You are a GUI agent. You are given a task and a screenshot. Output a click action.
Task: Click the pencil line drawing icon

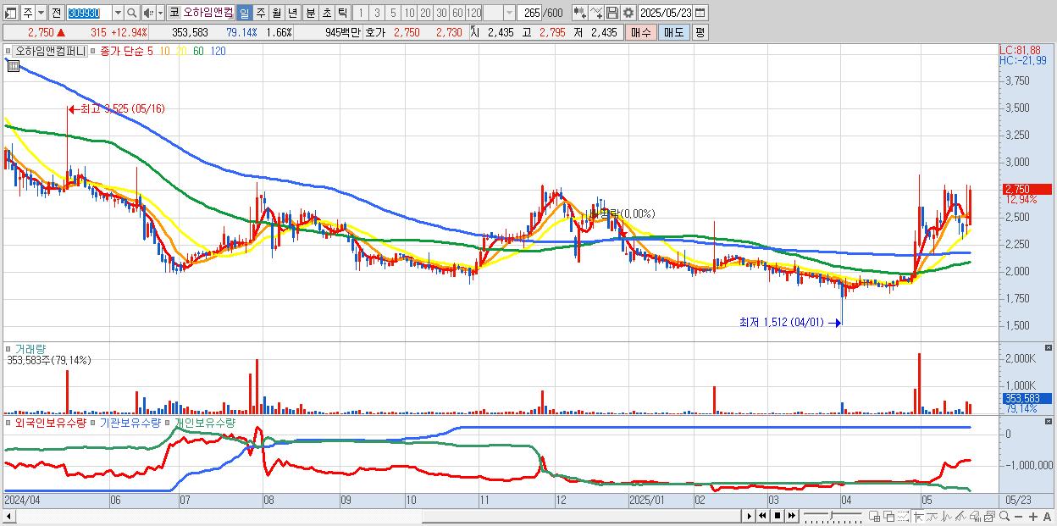tap(960, 516)
